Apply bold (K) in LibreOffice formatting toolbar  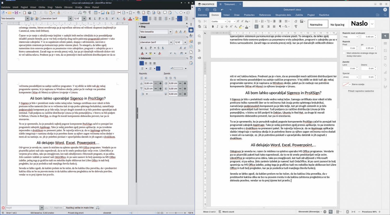coord(90,19)
